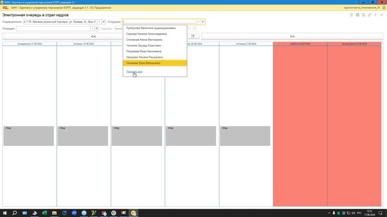The height and width of the screenshot is (217, 387).
Task: Click the понедельник 17.06.2024 column header
Action: (30, 44)
